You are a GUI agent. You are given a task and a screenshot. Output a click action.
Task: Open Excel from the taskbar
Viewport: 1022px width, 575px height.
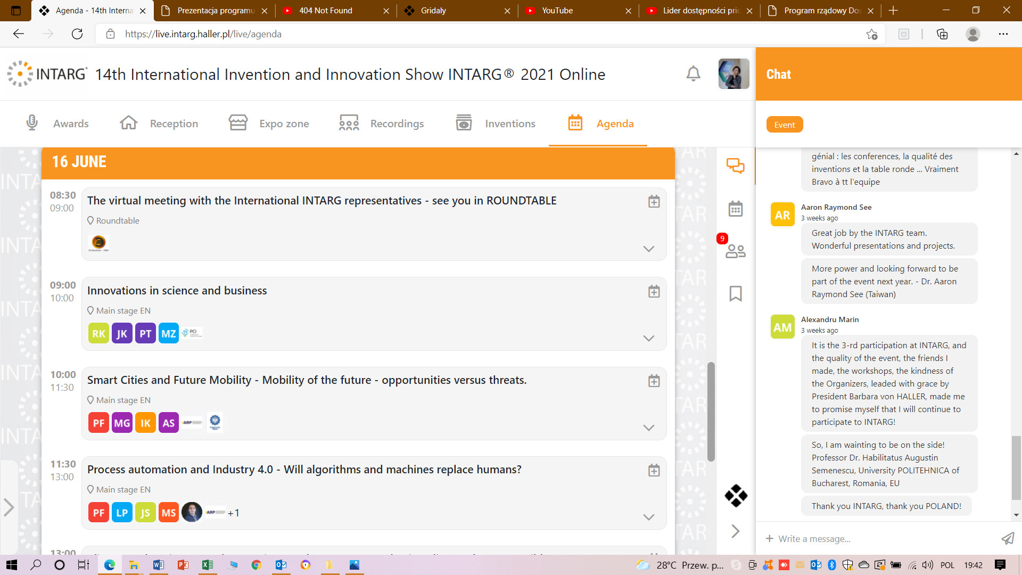point(207,565)
